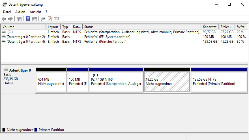Click the black Nicht zugeordnet legend swatch

[4, 130]
